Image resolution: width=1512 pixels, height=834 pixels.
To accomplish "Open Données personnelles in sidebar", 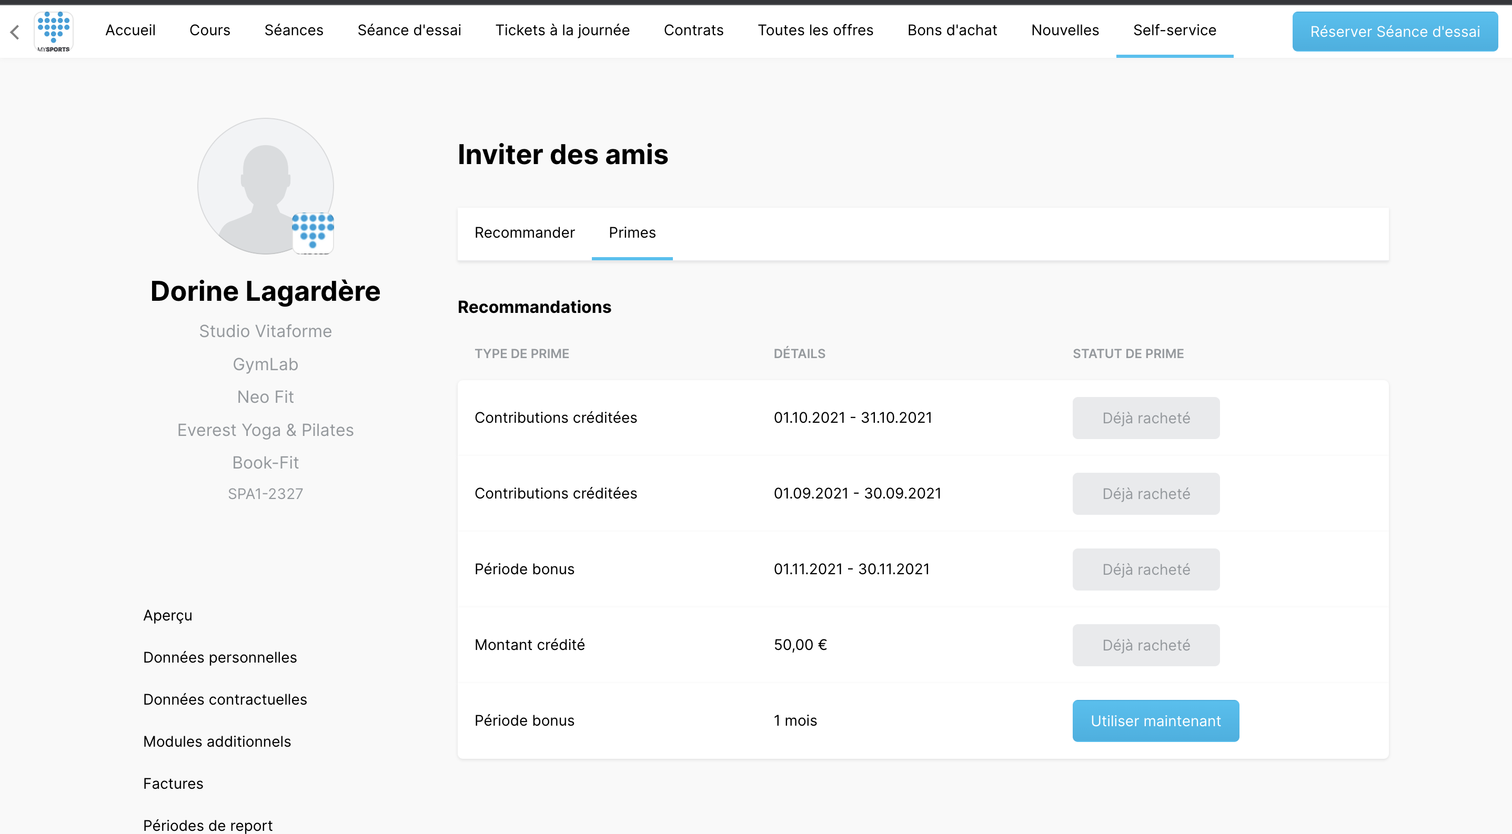I will tap(220, 657).
